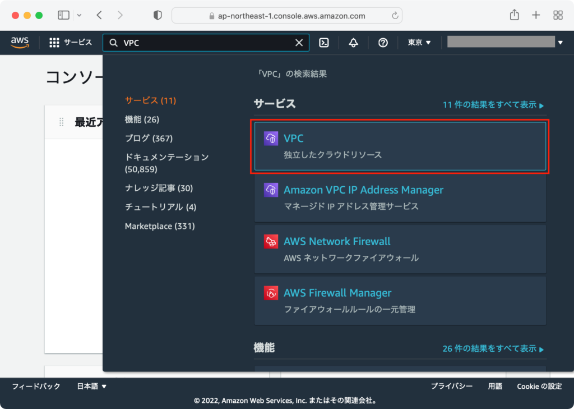The image size is (574, 409).
Task: Click the 独立したクラウドリソース description text
Action: point(333,155)
